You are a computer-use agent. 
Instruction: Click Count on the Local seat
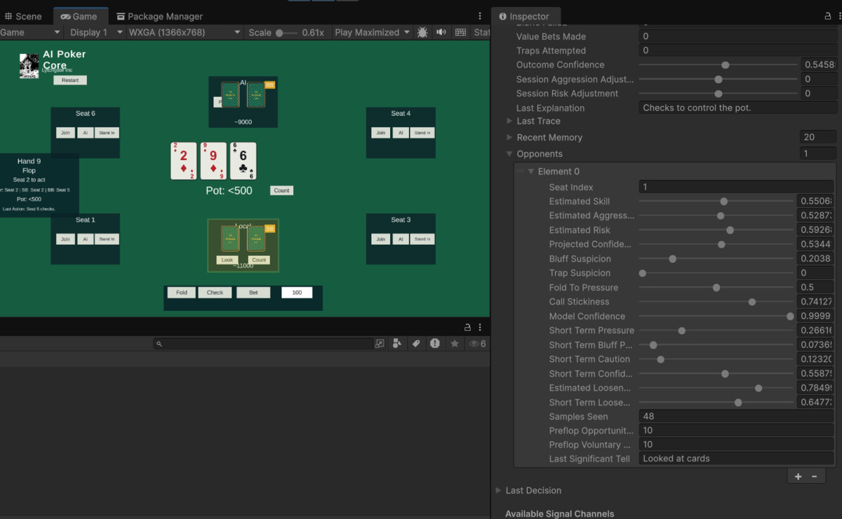click(259, 259)
